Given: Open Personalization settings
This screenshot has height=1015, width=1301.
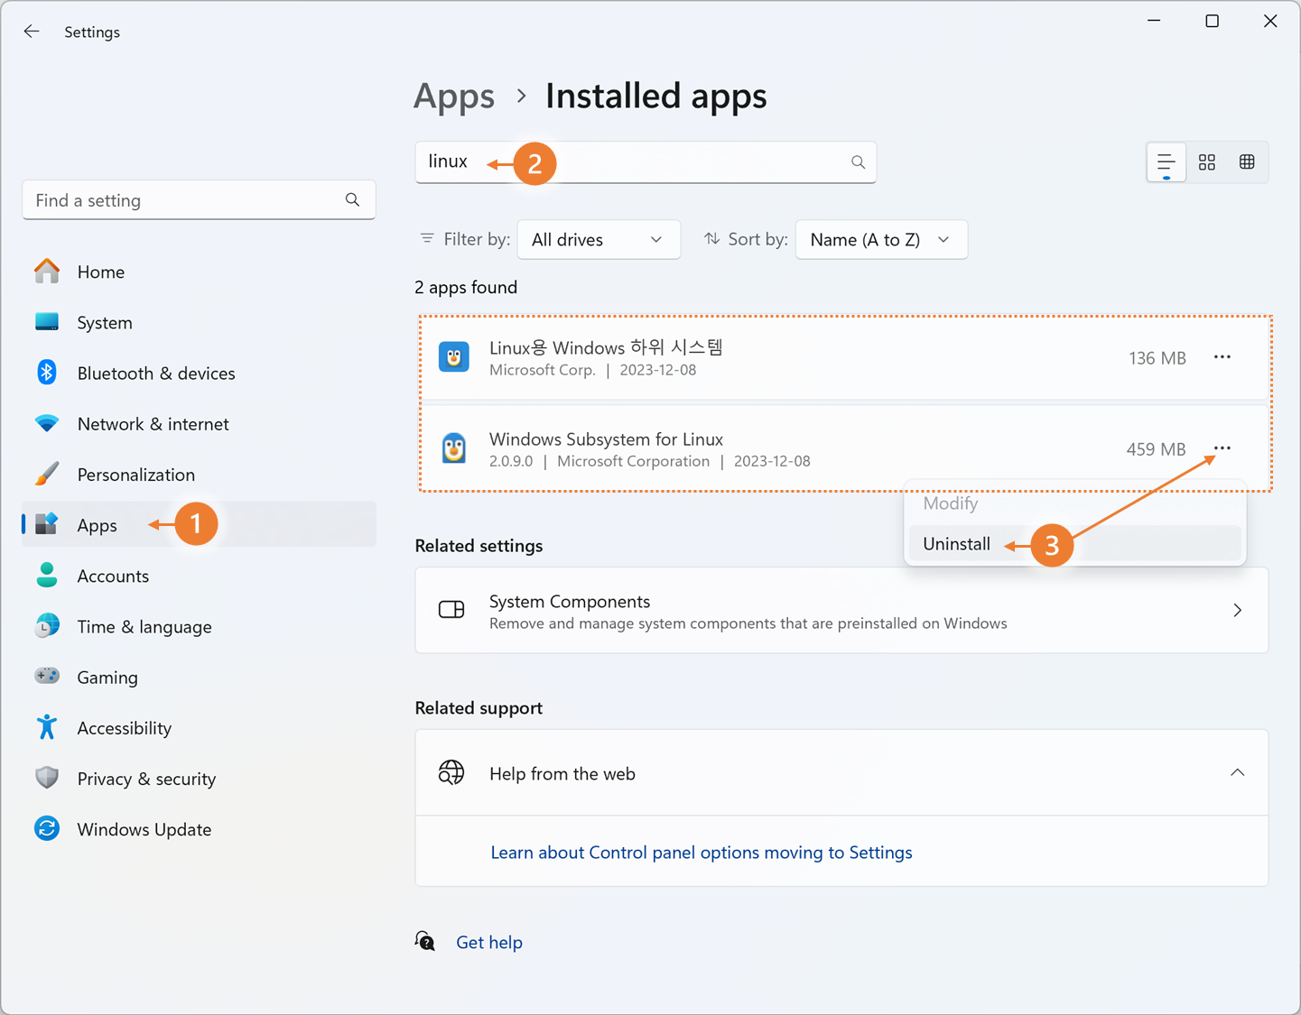Looking at the screenshot, I should [x=199, y=474].
